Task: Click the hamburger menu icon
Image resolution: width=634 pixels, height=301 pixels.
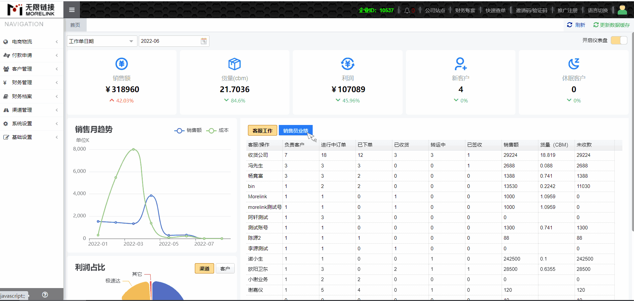Action: coord(72,10)
